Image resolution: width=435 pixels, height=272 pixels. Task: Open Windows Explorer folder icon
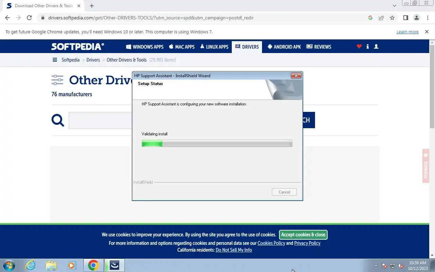tap(51, 265)
